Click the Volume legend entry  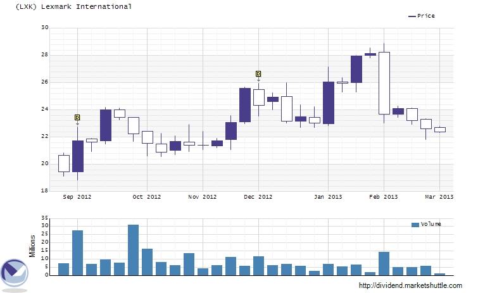(426, 224)
